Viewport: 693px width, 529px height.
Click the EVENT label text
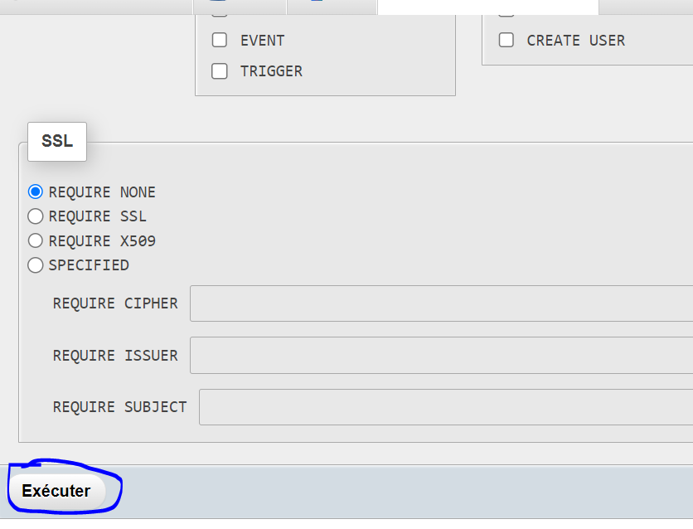point(261,40)
